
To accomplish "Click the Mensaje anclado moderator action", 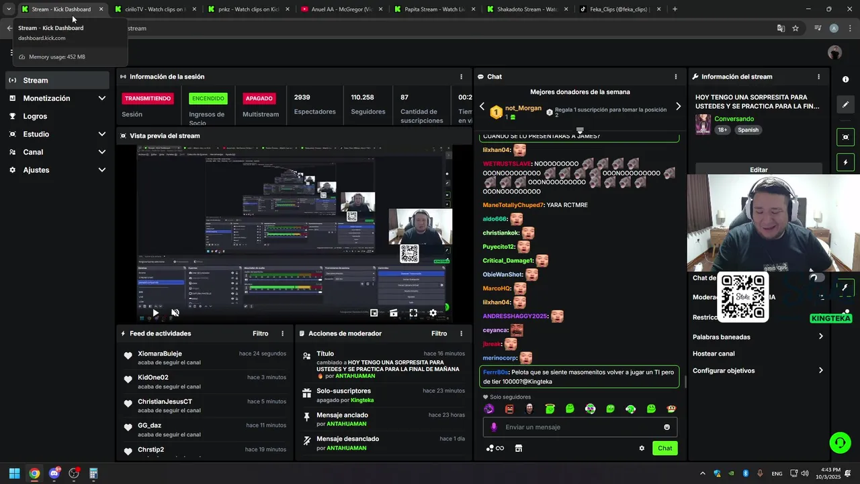I will (x=342, y=415).
